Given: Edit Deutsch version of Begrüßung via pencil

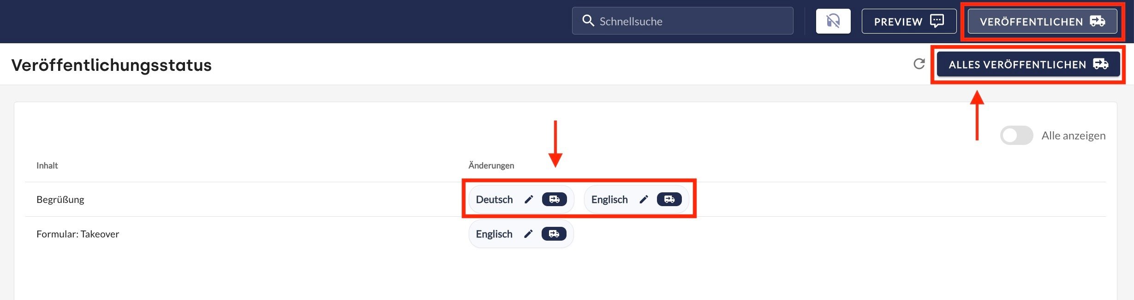Looking at the screenshot, I should 529,199.
